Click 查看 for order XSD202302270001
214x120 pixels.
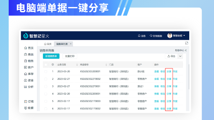[x=156, y=86]
